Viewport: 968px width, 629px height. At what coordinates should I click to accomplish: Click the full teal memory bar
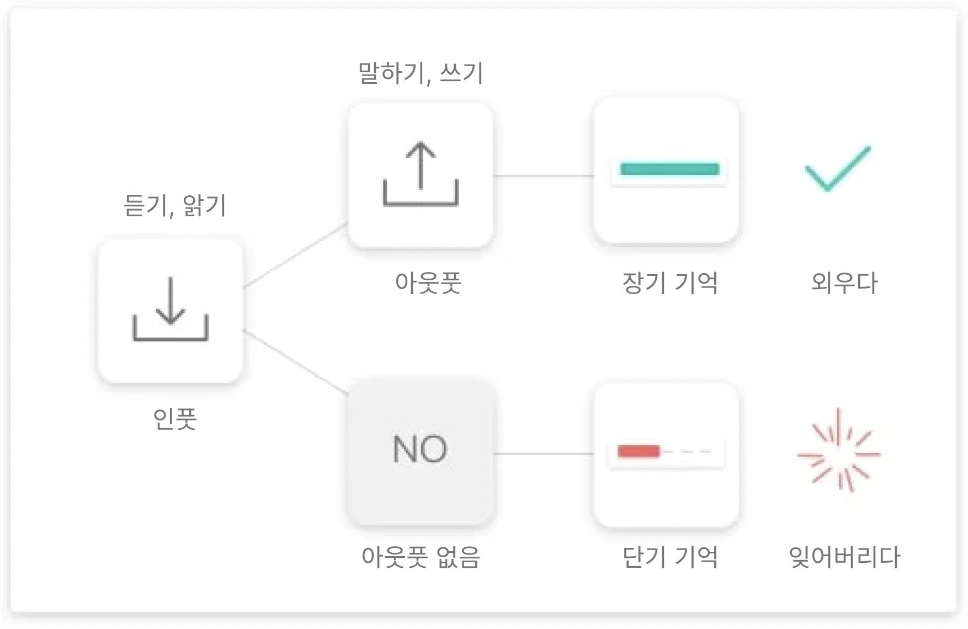point(669,169)
